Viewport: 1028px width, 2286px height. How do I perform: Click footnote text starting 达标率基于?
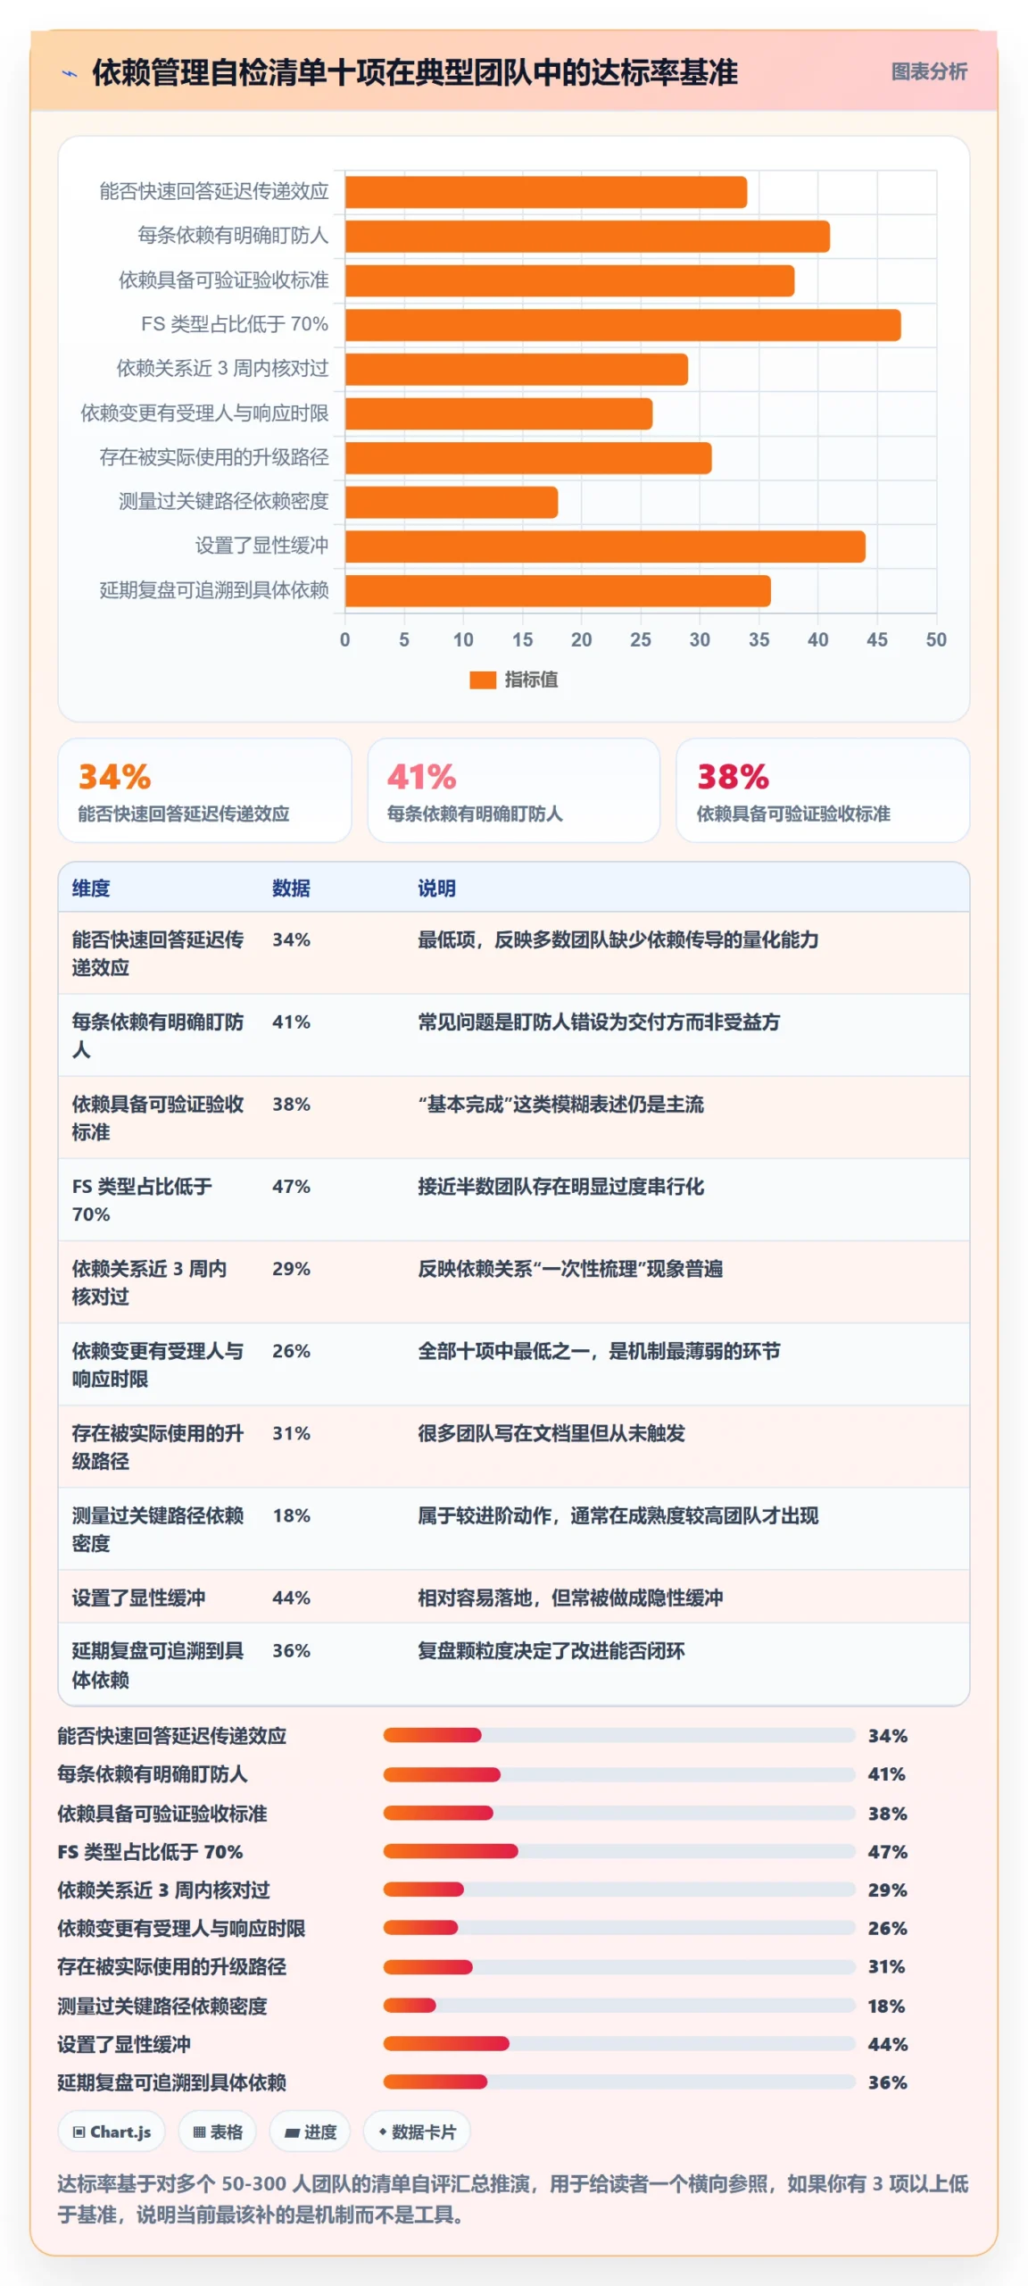[513, 2198]
